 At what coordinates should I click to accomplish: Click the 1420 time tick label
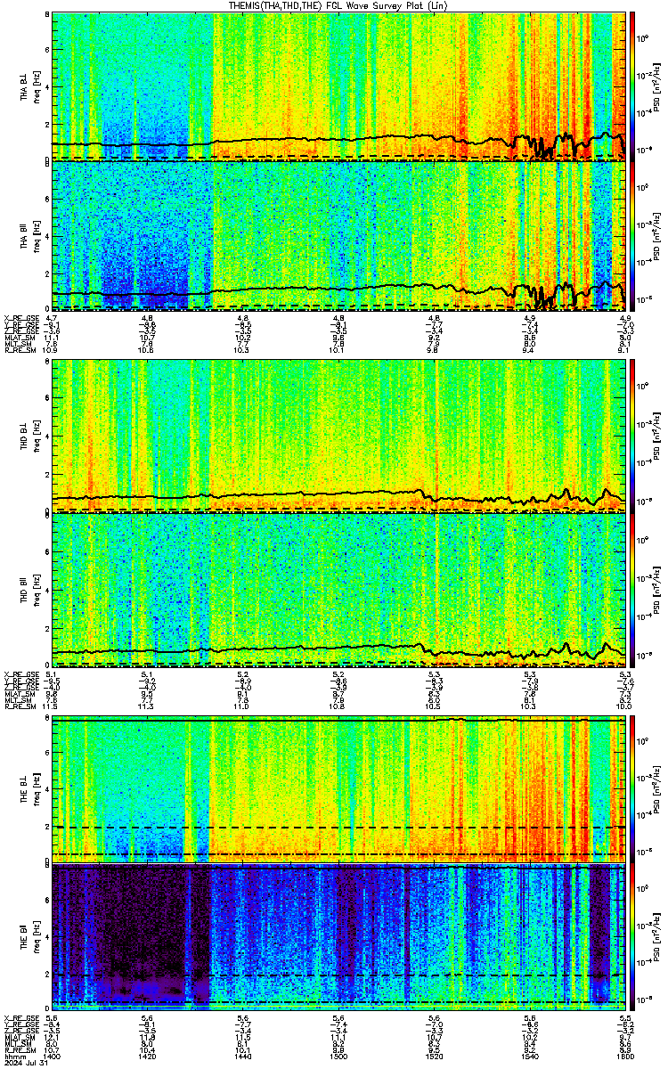pos(148,1057)
